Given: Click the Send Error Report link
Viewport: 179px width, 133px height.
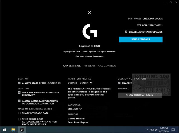Looking at the screenshot, I should [78, 122].
